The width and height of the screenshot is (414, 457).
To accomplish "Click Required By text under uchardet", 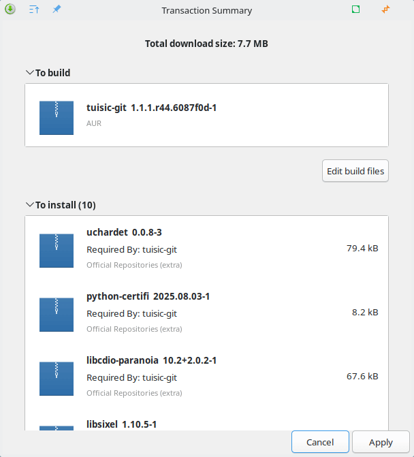I will (131, 250).
